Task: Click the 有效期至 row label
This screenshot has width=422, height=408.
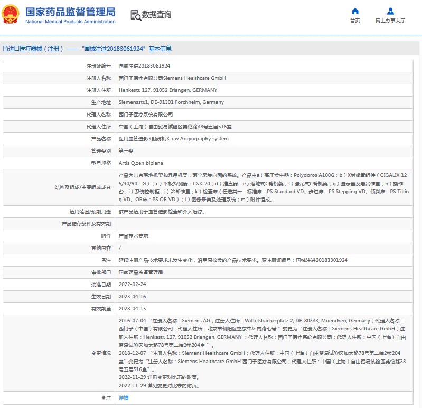Action: 101,308
